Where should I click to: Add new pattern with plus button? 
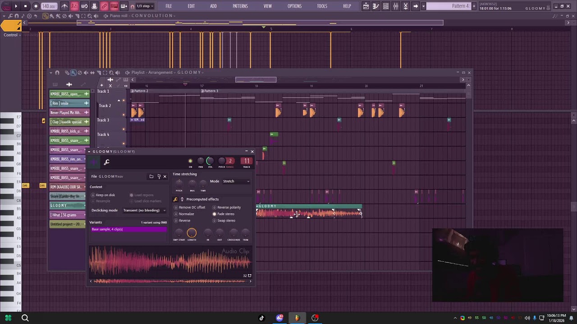474,6
